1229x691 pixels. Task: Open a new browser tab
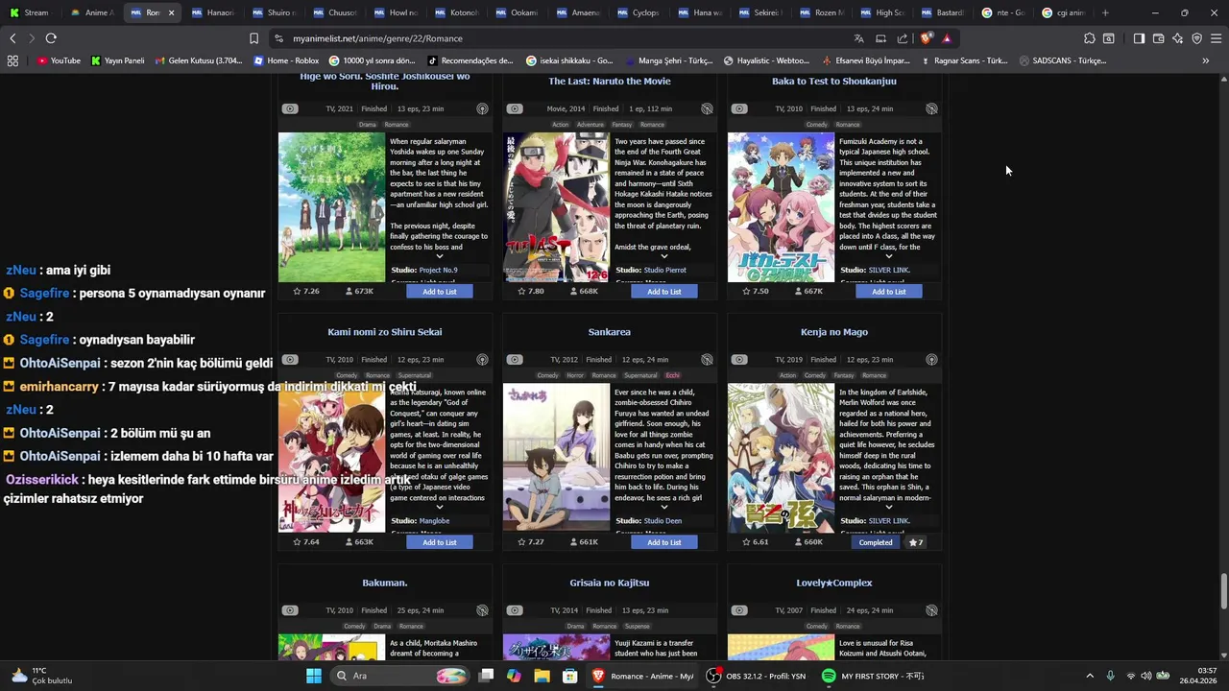coord(1105,12)
